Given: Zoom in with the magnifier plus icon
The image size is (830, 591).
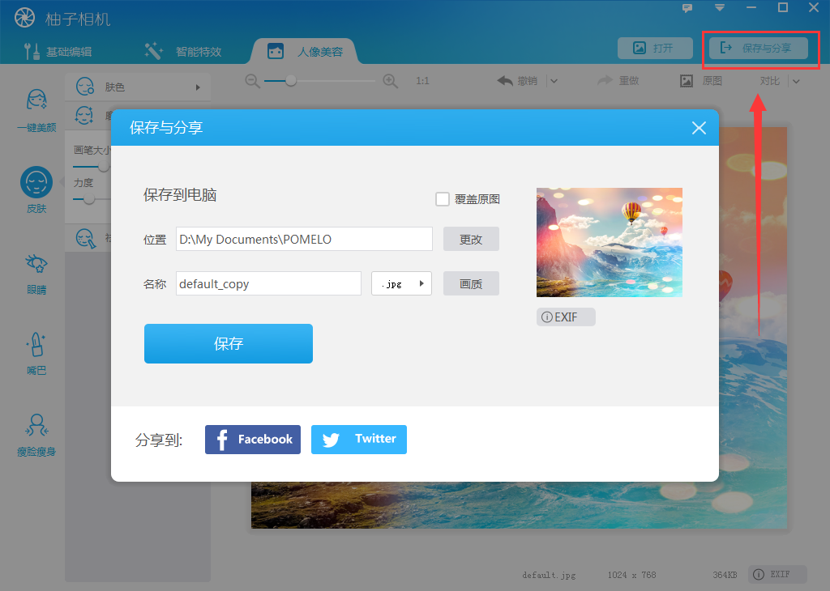Looking at the screenshot, I should click(x=391, y=81).
